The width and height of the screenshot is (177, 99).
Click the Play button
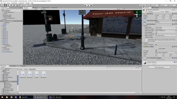85,5
